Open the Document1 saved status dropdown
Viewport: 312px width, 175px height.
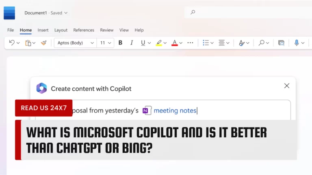[x=66, y=13]
